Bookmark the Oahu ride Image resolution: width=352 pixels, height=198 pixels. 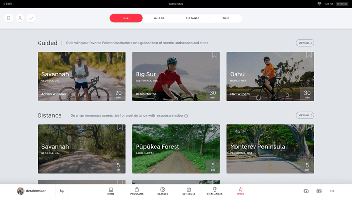point(309,55)
